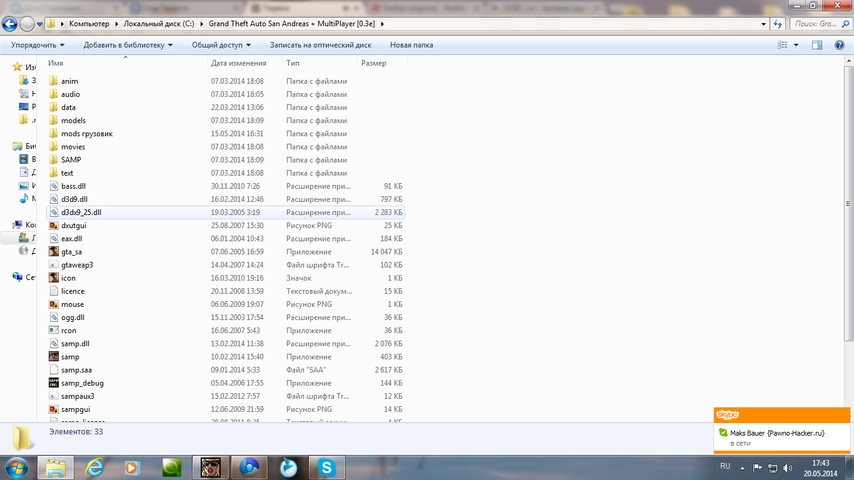The width and height of the screenshot is (854, 480).
Task: Select the Videos film icon in navigation pane
Action: (24, 159)
